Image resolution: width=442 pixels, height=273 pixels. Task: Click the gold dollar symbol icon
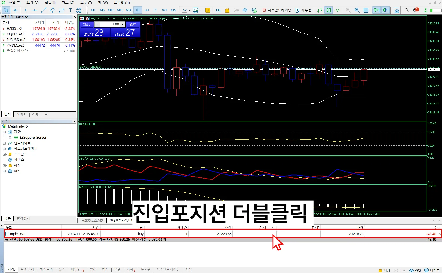coord(208,10)
